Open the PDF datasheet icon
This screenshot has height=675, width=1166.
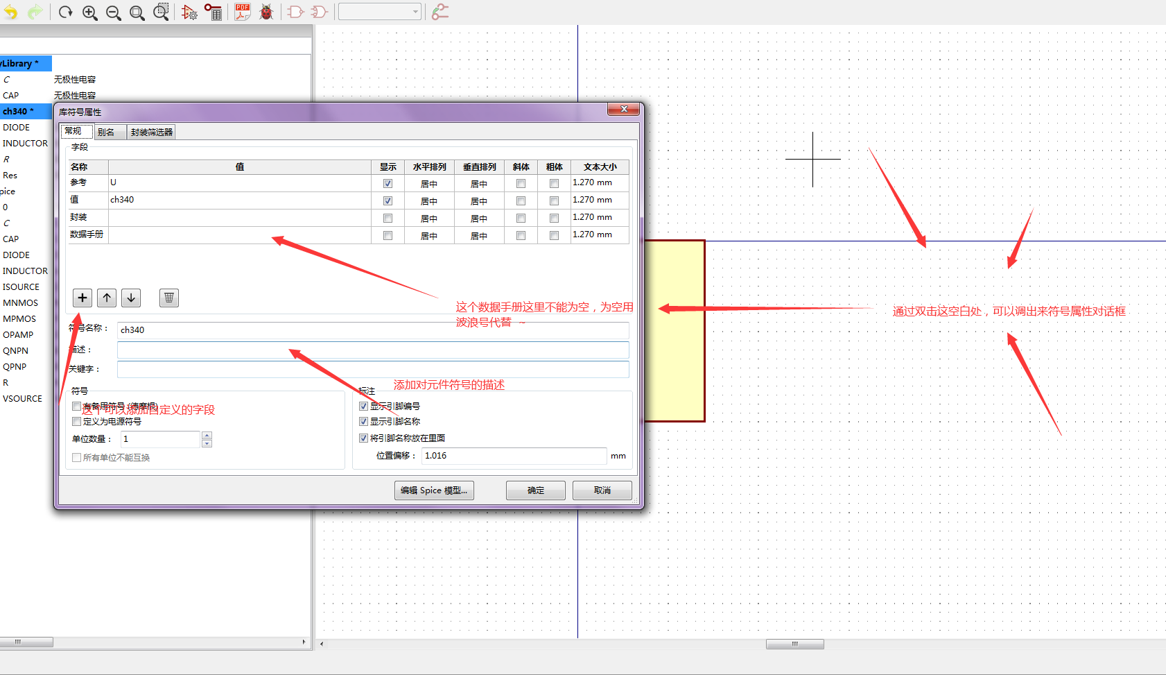pyautogui.click(x=242, y=12)
